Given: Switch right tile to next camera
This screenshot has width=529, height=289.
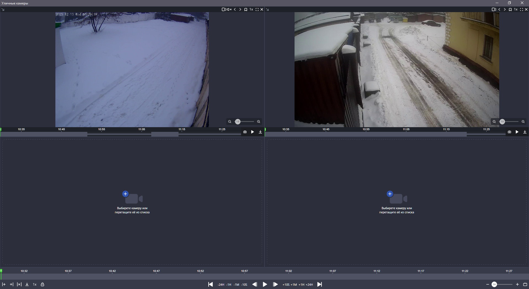Looking at the screenshot, I should tap(504, 9).
